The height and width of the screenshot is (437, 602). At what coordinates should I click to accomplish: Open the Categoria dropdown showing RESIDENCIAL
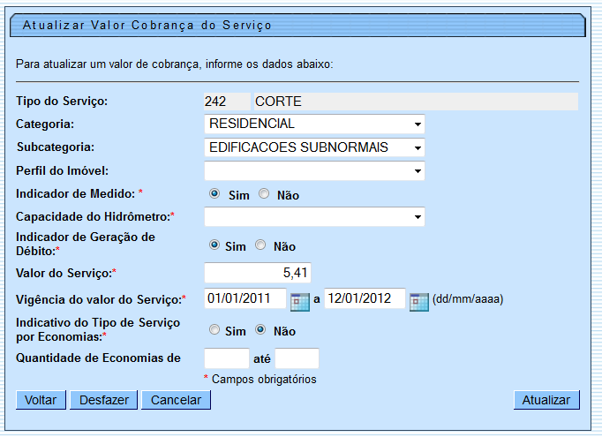(x=314, y=124)
